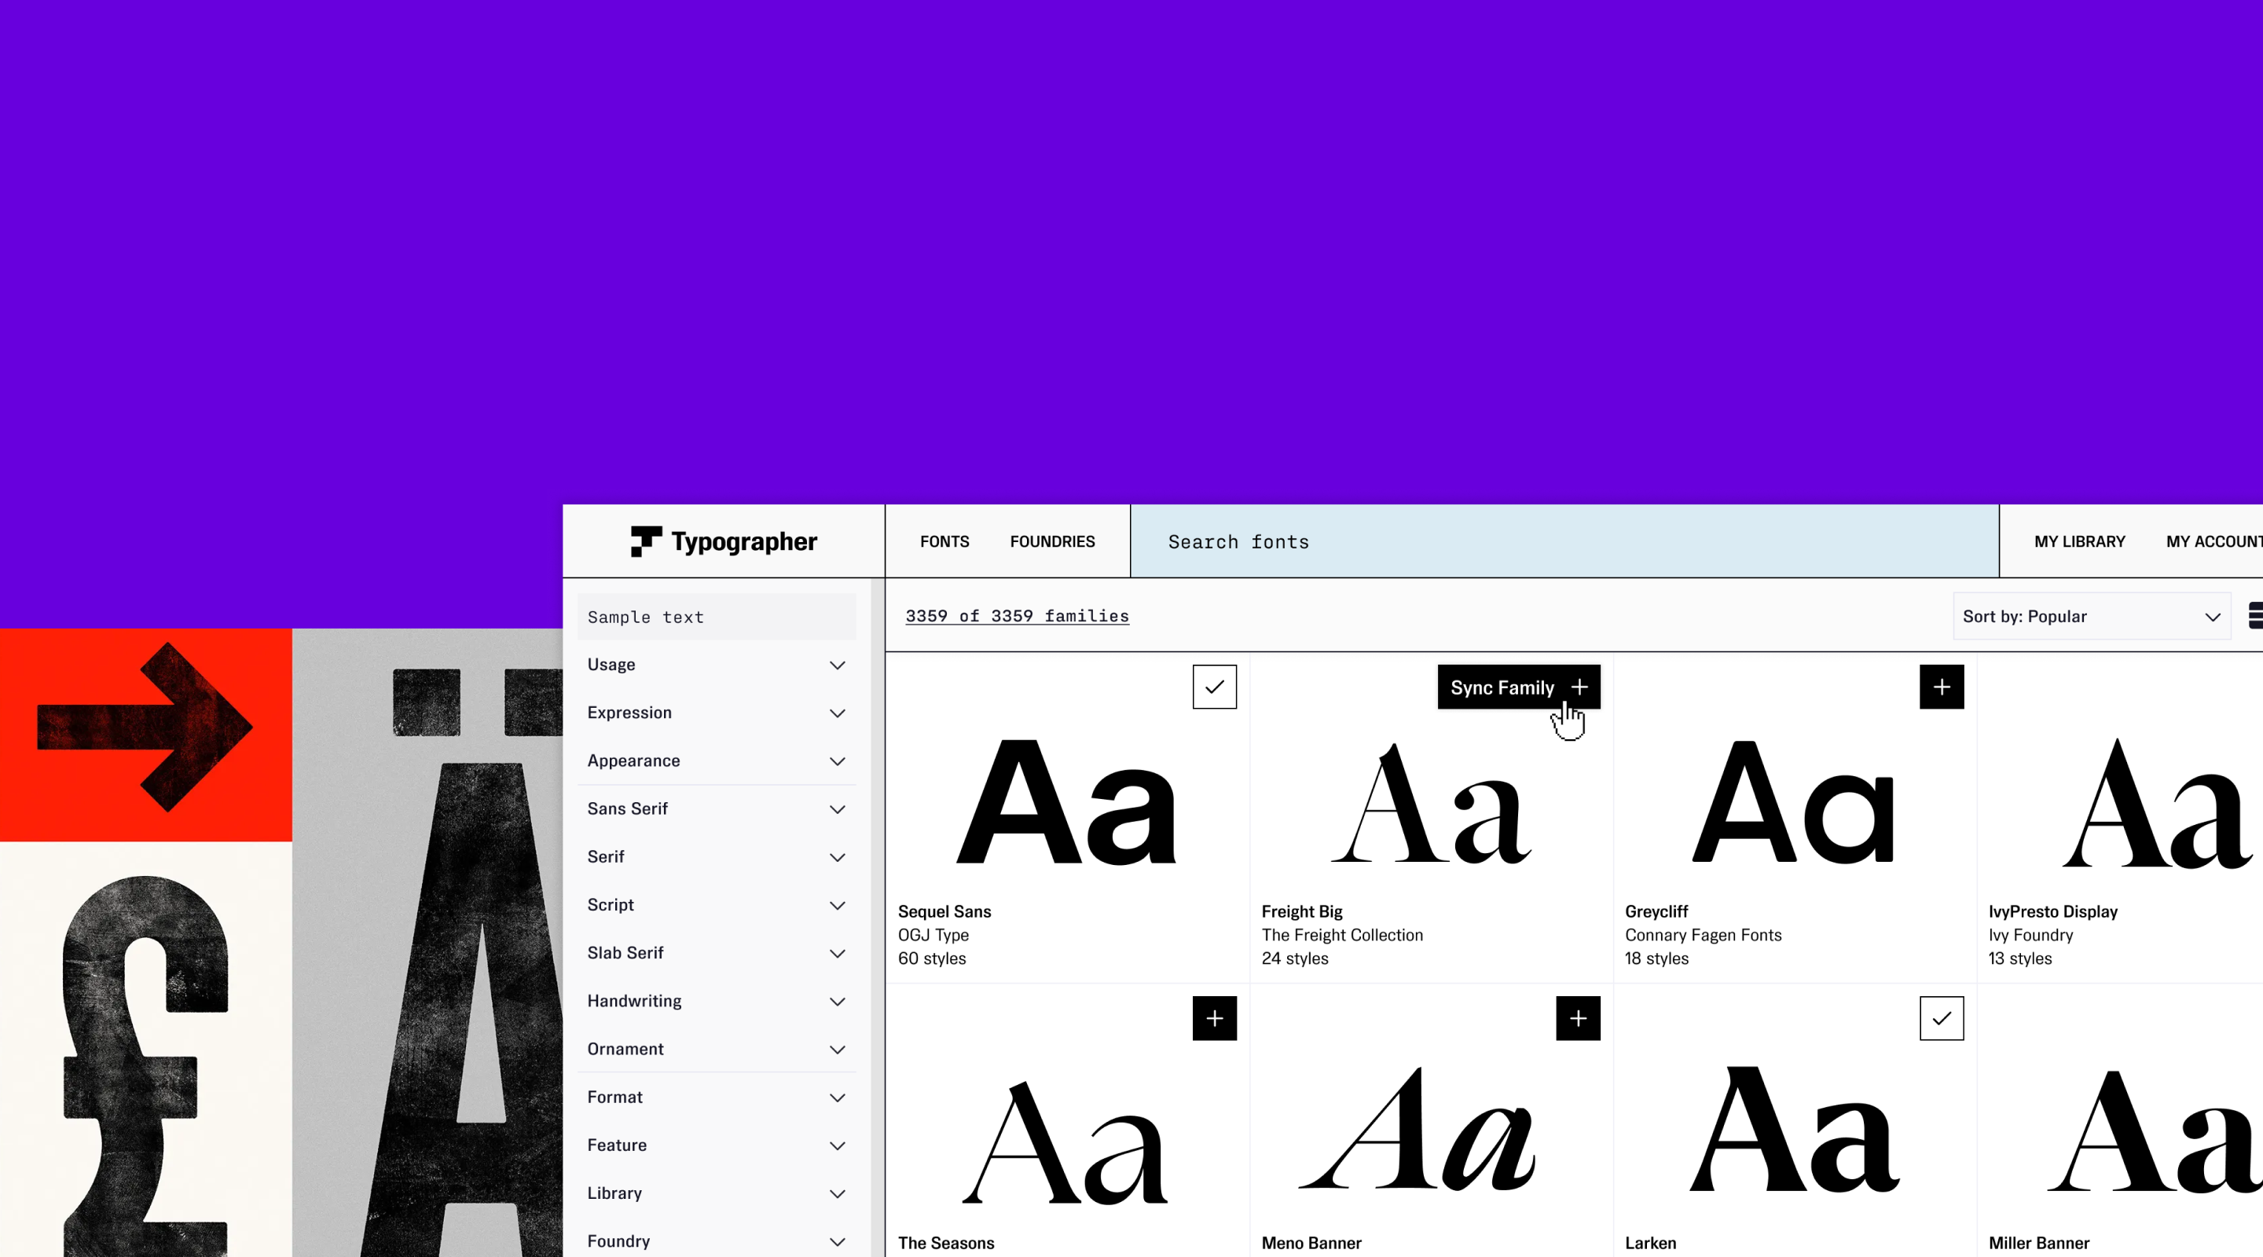Click the plus icon on The Seasons card
This screenshot has width=2263, height=1257.
tap(1215, 1018)
